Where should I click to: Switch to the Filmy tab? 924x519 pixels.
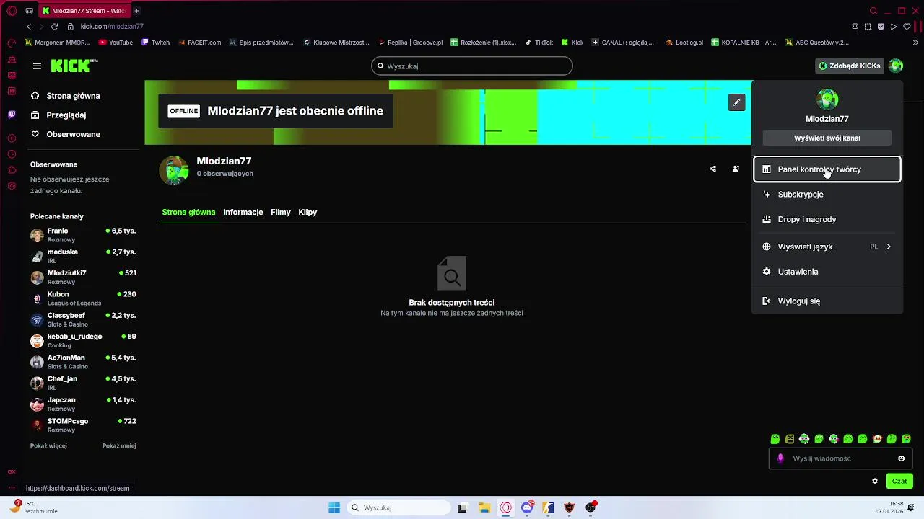(x=281, y=212)
